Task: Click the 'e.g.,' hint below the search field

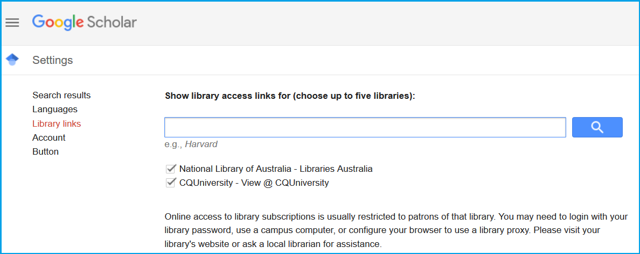Action: 173,144
